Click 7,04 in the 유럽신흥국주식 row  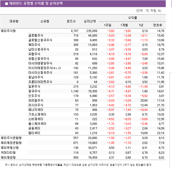pos(145,59)
